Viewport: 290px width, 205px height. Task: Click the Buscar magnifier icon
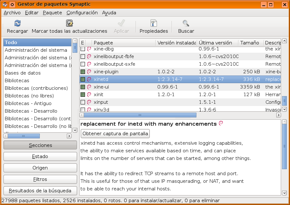tap(186, 23)
